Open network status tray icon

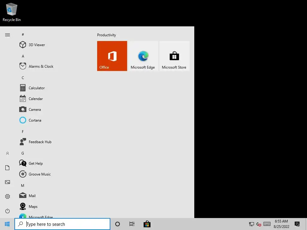click(252, 224)
